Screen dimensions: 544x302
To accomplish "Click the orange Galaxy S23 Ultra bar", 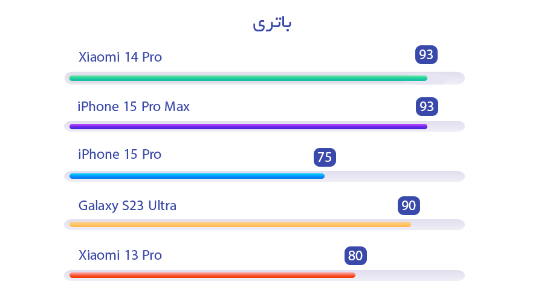I will pos(240,224).
